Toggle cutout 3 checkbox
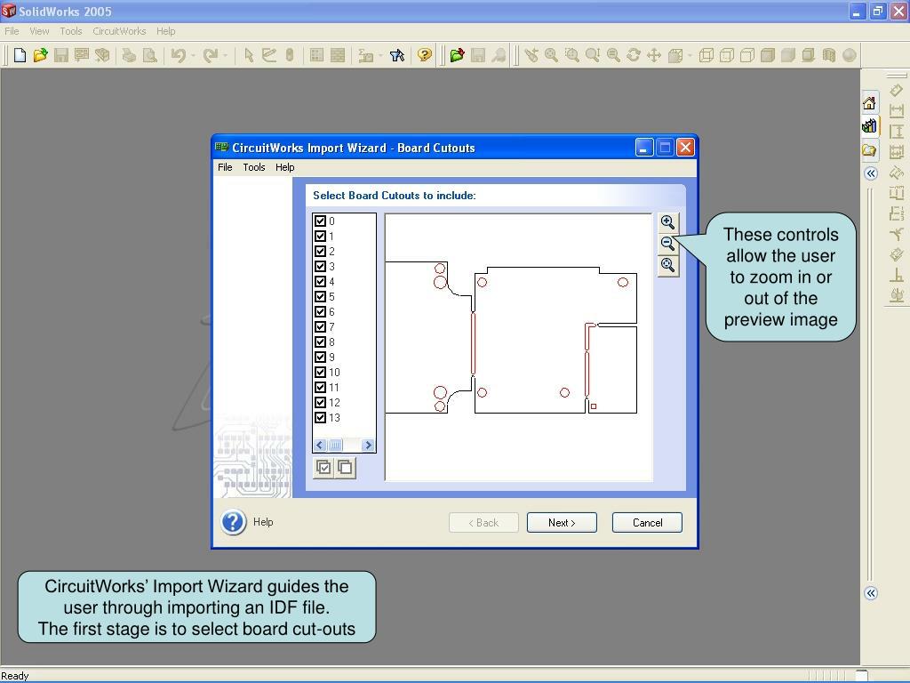The width and height of the screenshot is (910, 683). (x=320, y=267)
